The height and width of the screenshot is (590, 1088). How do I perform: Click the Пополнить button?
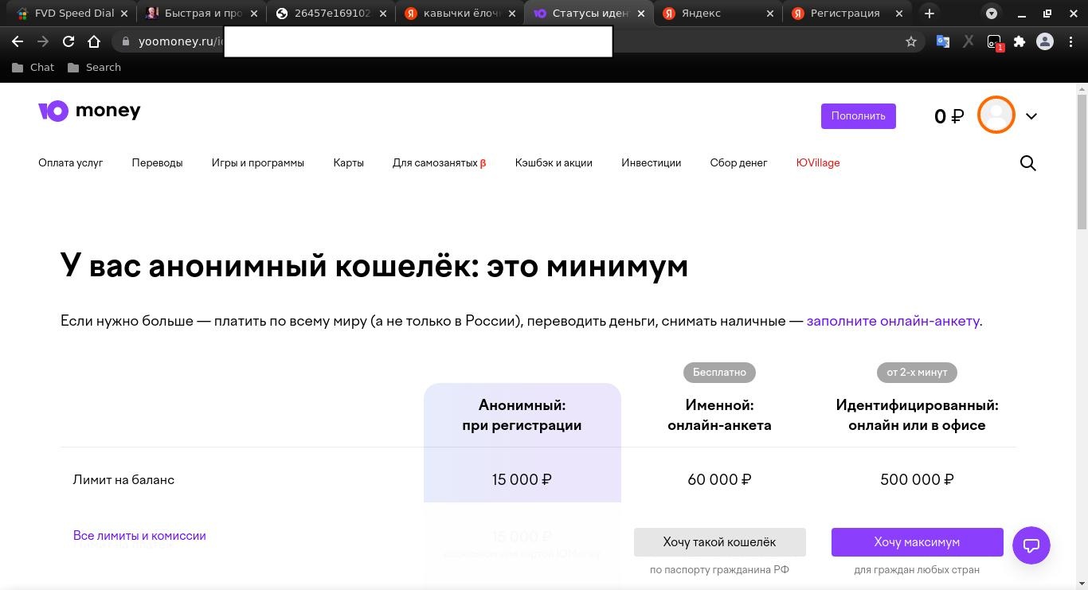(x=858, y=115)
